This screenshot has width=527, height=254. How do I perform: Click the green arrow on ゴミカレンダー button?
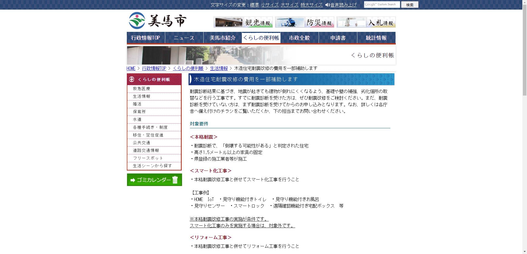[133, 180]
